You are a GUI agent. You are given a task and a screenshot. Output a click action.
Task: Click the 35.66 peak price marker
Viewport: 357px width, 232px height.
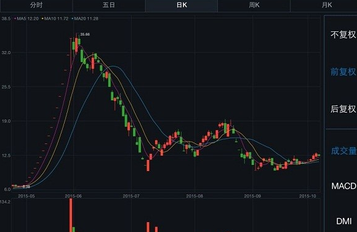click(x=85, y=34)
